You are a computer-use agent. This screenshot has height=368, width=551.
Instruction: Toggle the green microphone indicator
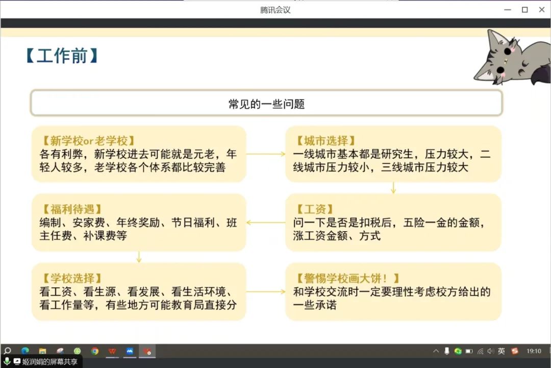pos(7,361)
